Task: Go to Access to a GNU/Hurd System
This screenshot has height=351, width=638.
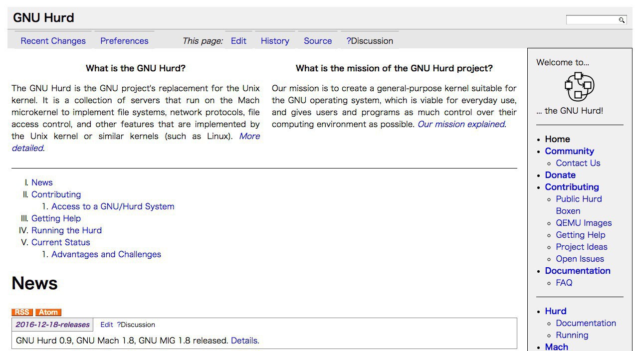Action: [113, 206]
